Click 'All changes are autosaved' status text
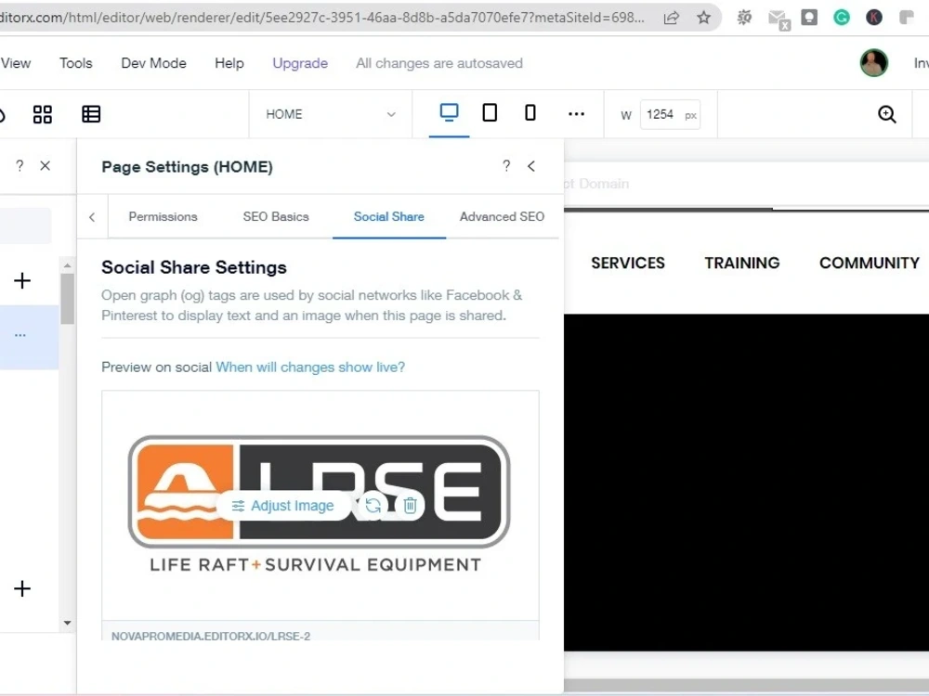Image resolution: width=929 pixels, height=696 pixels. tap(439, 63)
